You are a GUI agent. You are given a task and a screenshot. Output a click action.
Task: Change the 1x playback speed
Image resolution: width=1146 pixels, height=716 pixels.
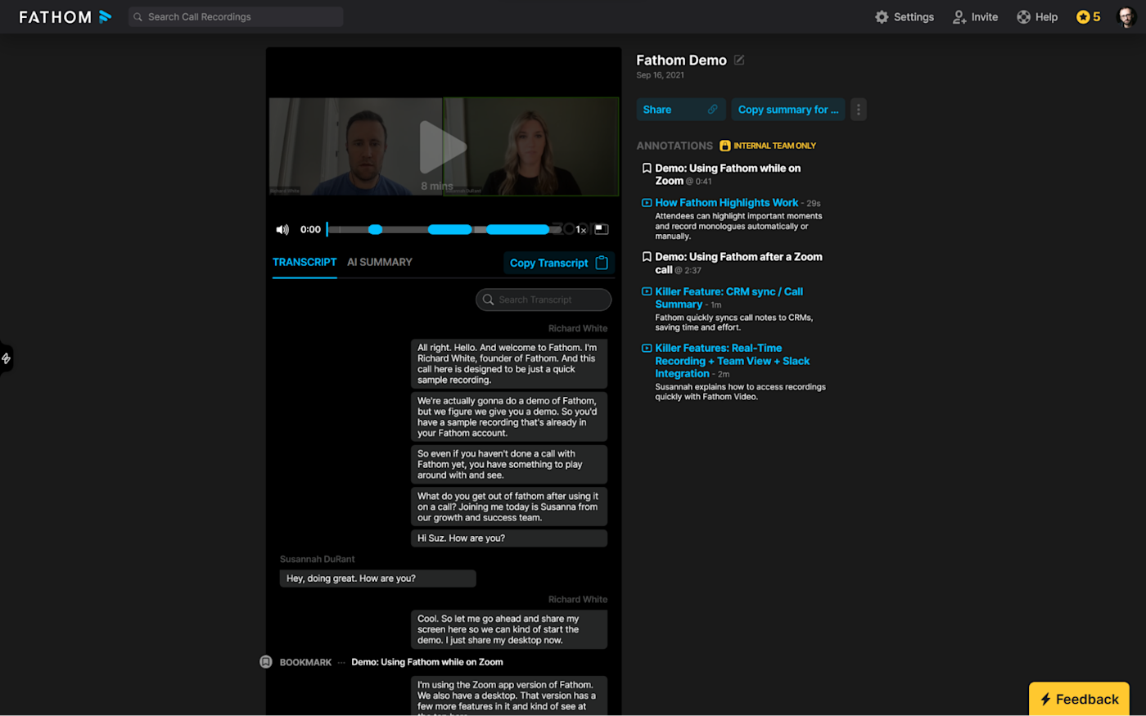(580, 230)
